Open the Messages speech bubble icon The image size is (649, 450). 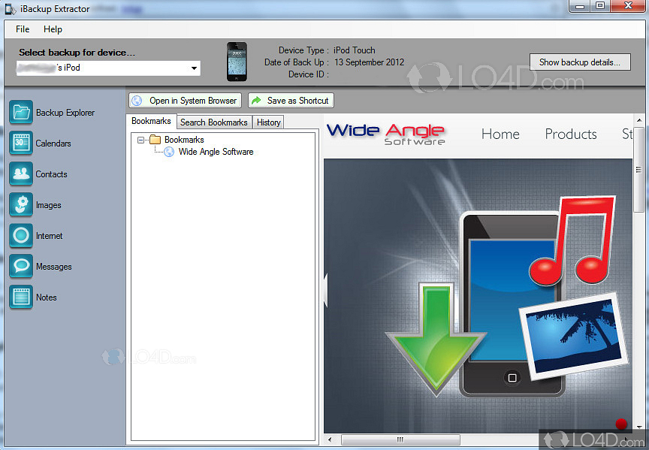[x=21, y=266]
